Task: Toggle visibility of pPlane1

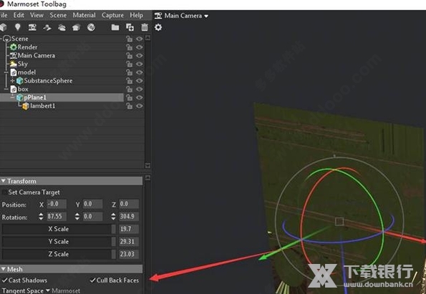Action: 140,98
